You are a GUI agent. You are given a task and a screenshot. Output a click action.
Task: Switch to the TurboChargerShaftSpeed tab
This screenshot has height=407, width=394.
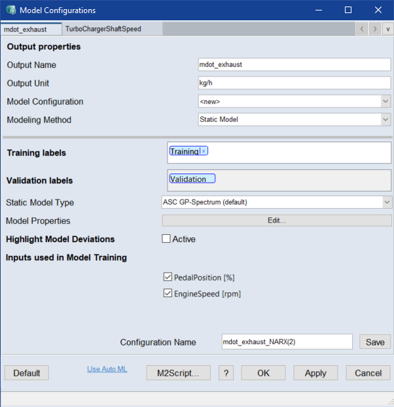(x=103, y=29)
